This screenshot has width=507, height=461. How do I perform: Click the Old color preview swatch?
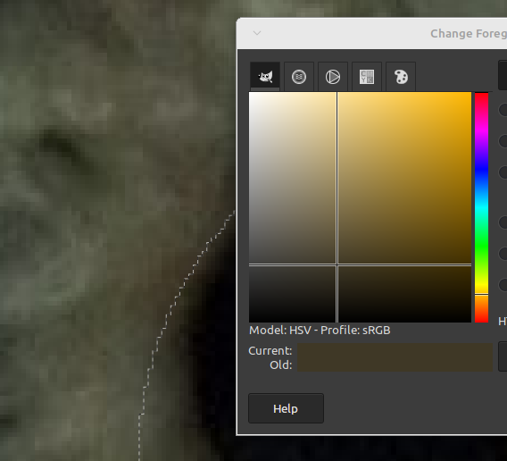395,365
